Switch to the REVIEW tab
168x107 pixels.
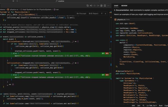(124, 6)
